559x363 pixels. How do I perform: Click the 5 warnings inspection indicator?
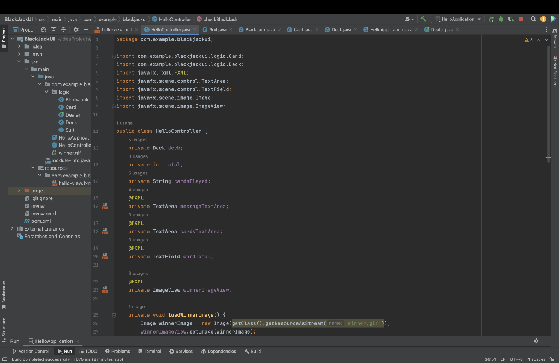(528, 40)
